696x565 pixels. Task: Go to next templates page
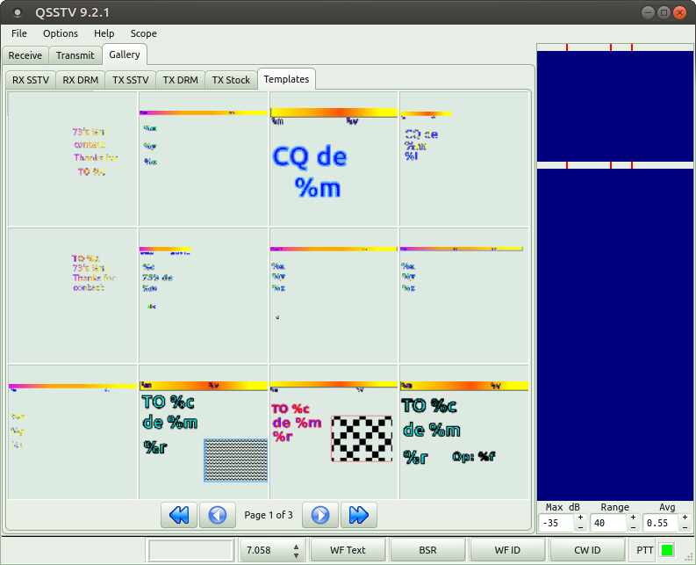320,515
